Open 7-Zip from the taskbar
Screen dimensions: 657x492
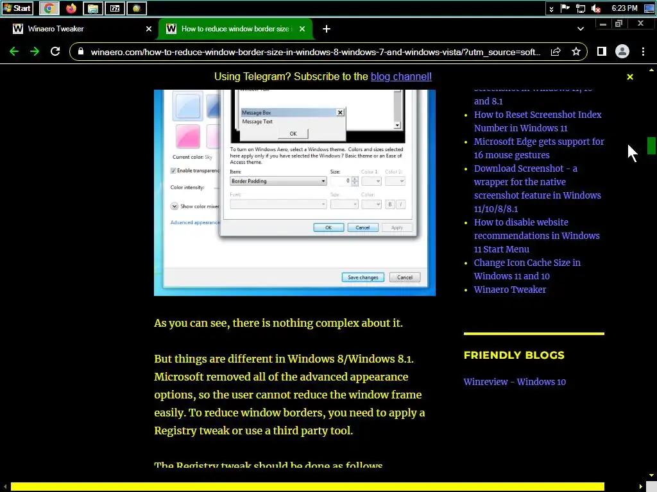[115, 8]
